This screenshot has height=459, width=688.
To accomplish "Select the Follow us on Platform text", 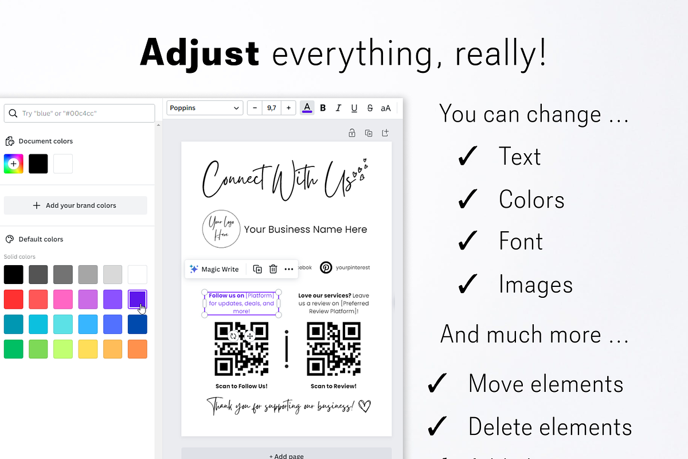I will (x=241, y=303).
